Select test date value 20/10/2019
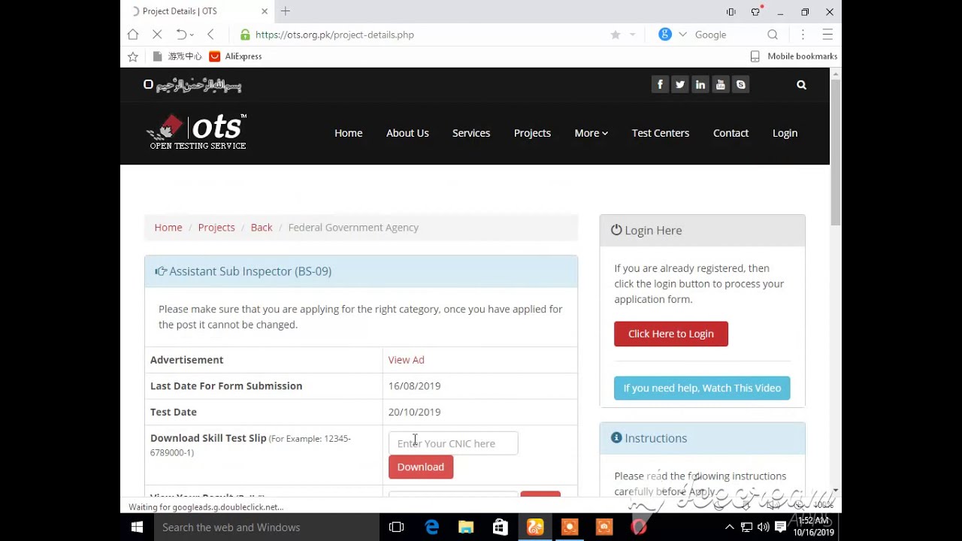 point(414,412)
